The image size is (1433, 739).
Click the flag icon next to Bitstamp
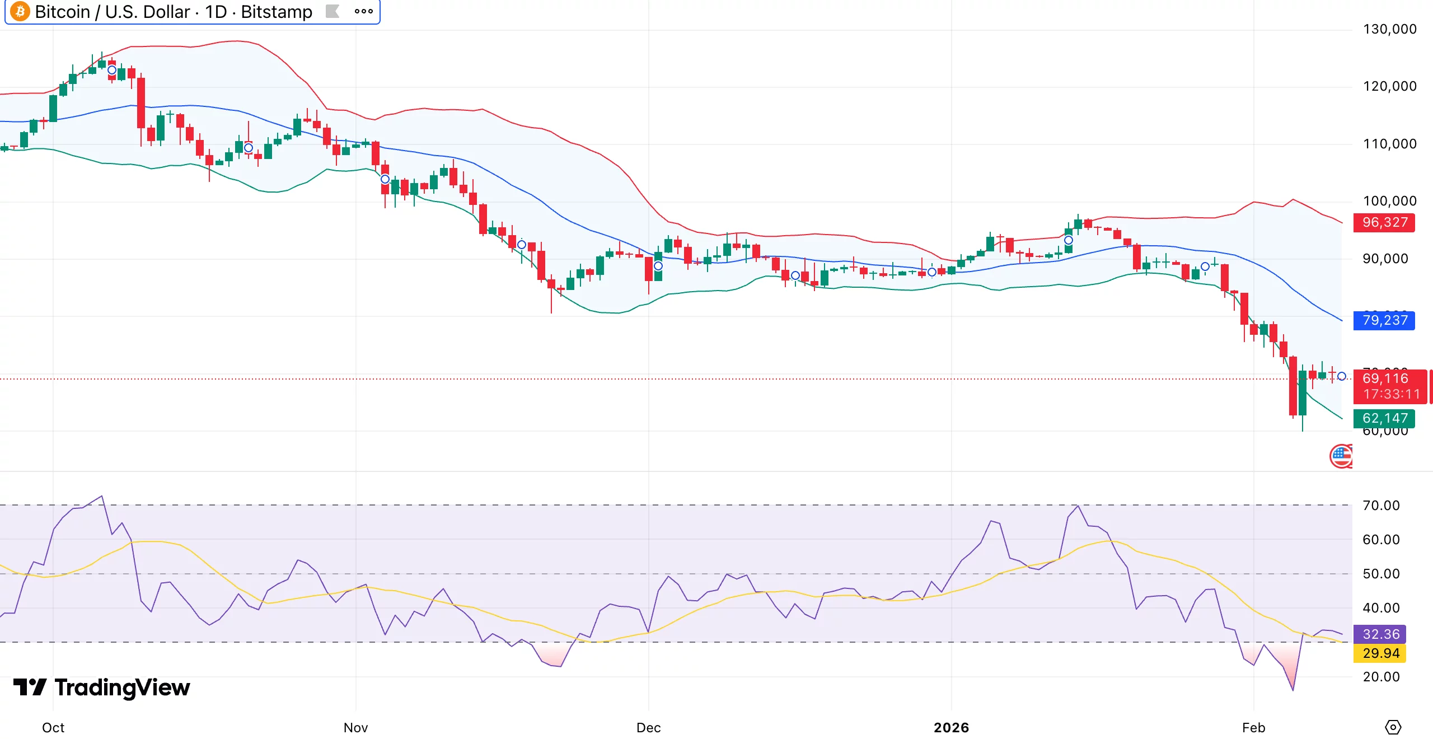[x=333, y=12]
